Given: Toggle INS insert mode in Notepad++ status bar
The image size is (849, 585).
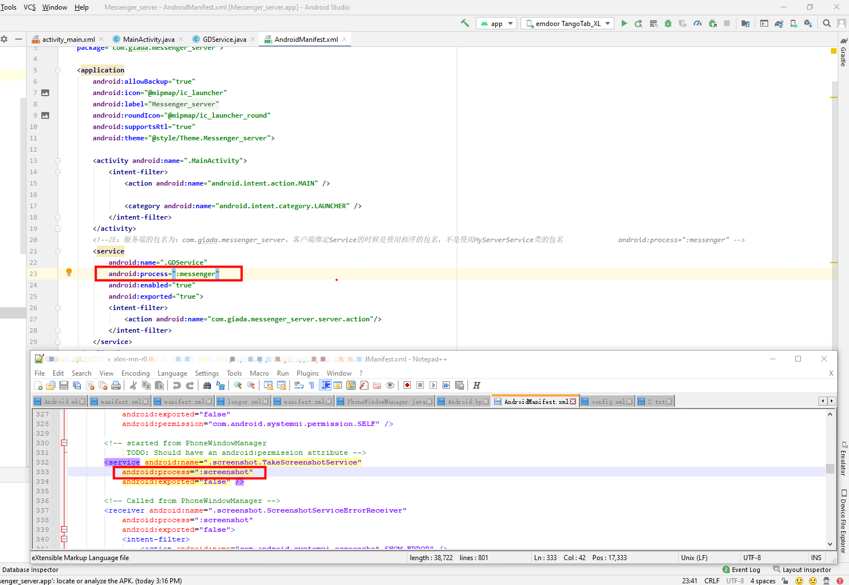Looking at the screenshot, I should click(x=816, y=557).
